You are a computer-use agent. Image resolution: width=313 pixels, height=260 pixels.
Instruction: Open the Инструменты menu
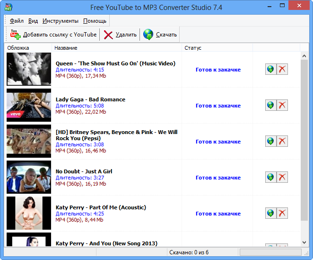[61, 21]
